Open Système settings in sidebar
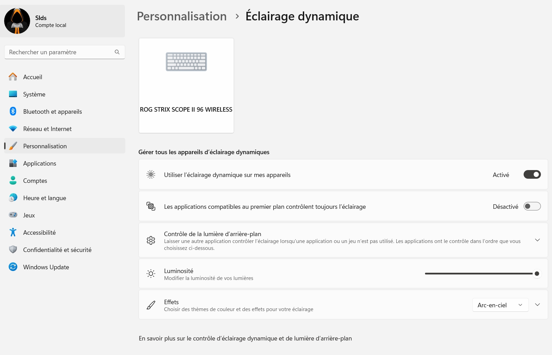Screen dimensions: 552x355 34,94
